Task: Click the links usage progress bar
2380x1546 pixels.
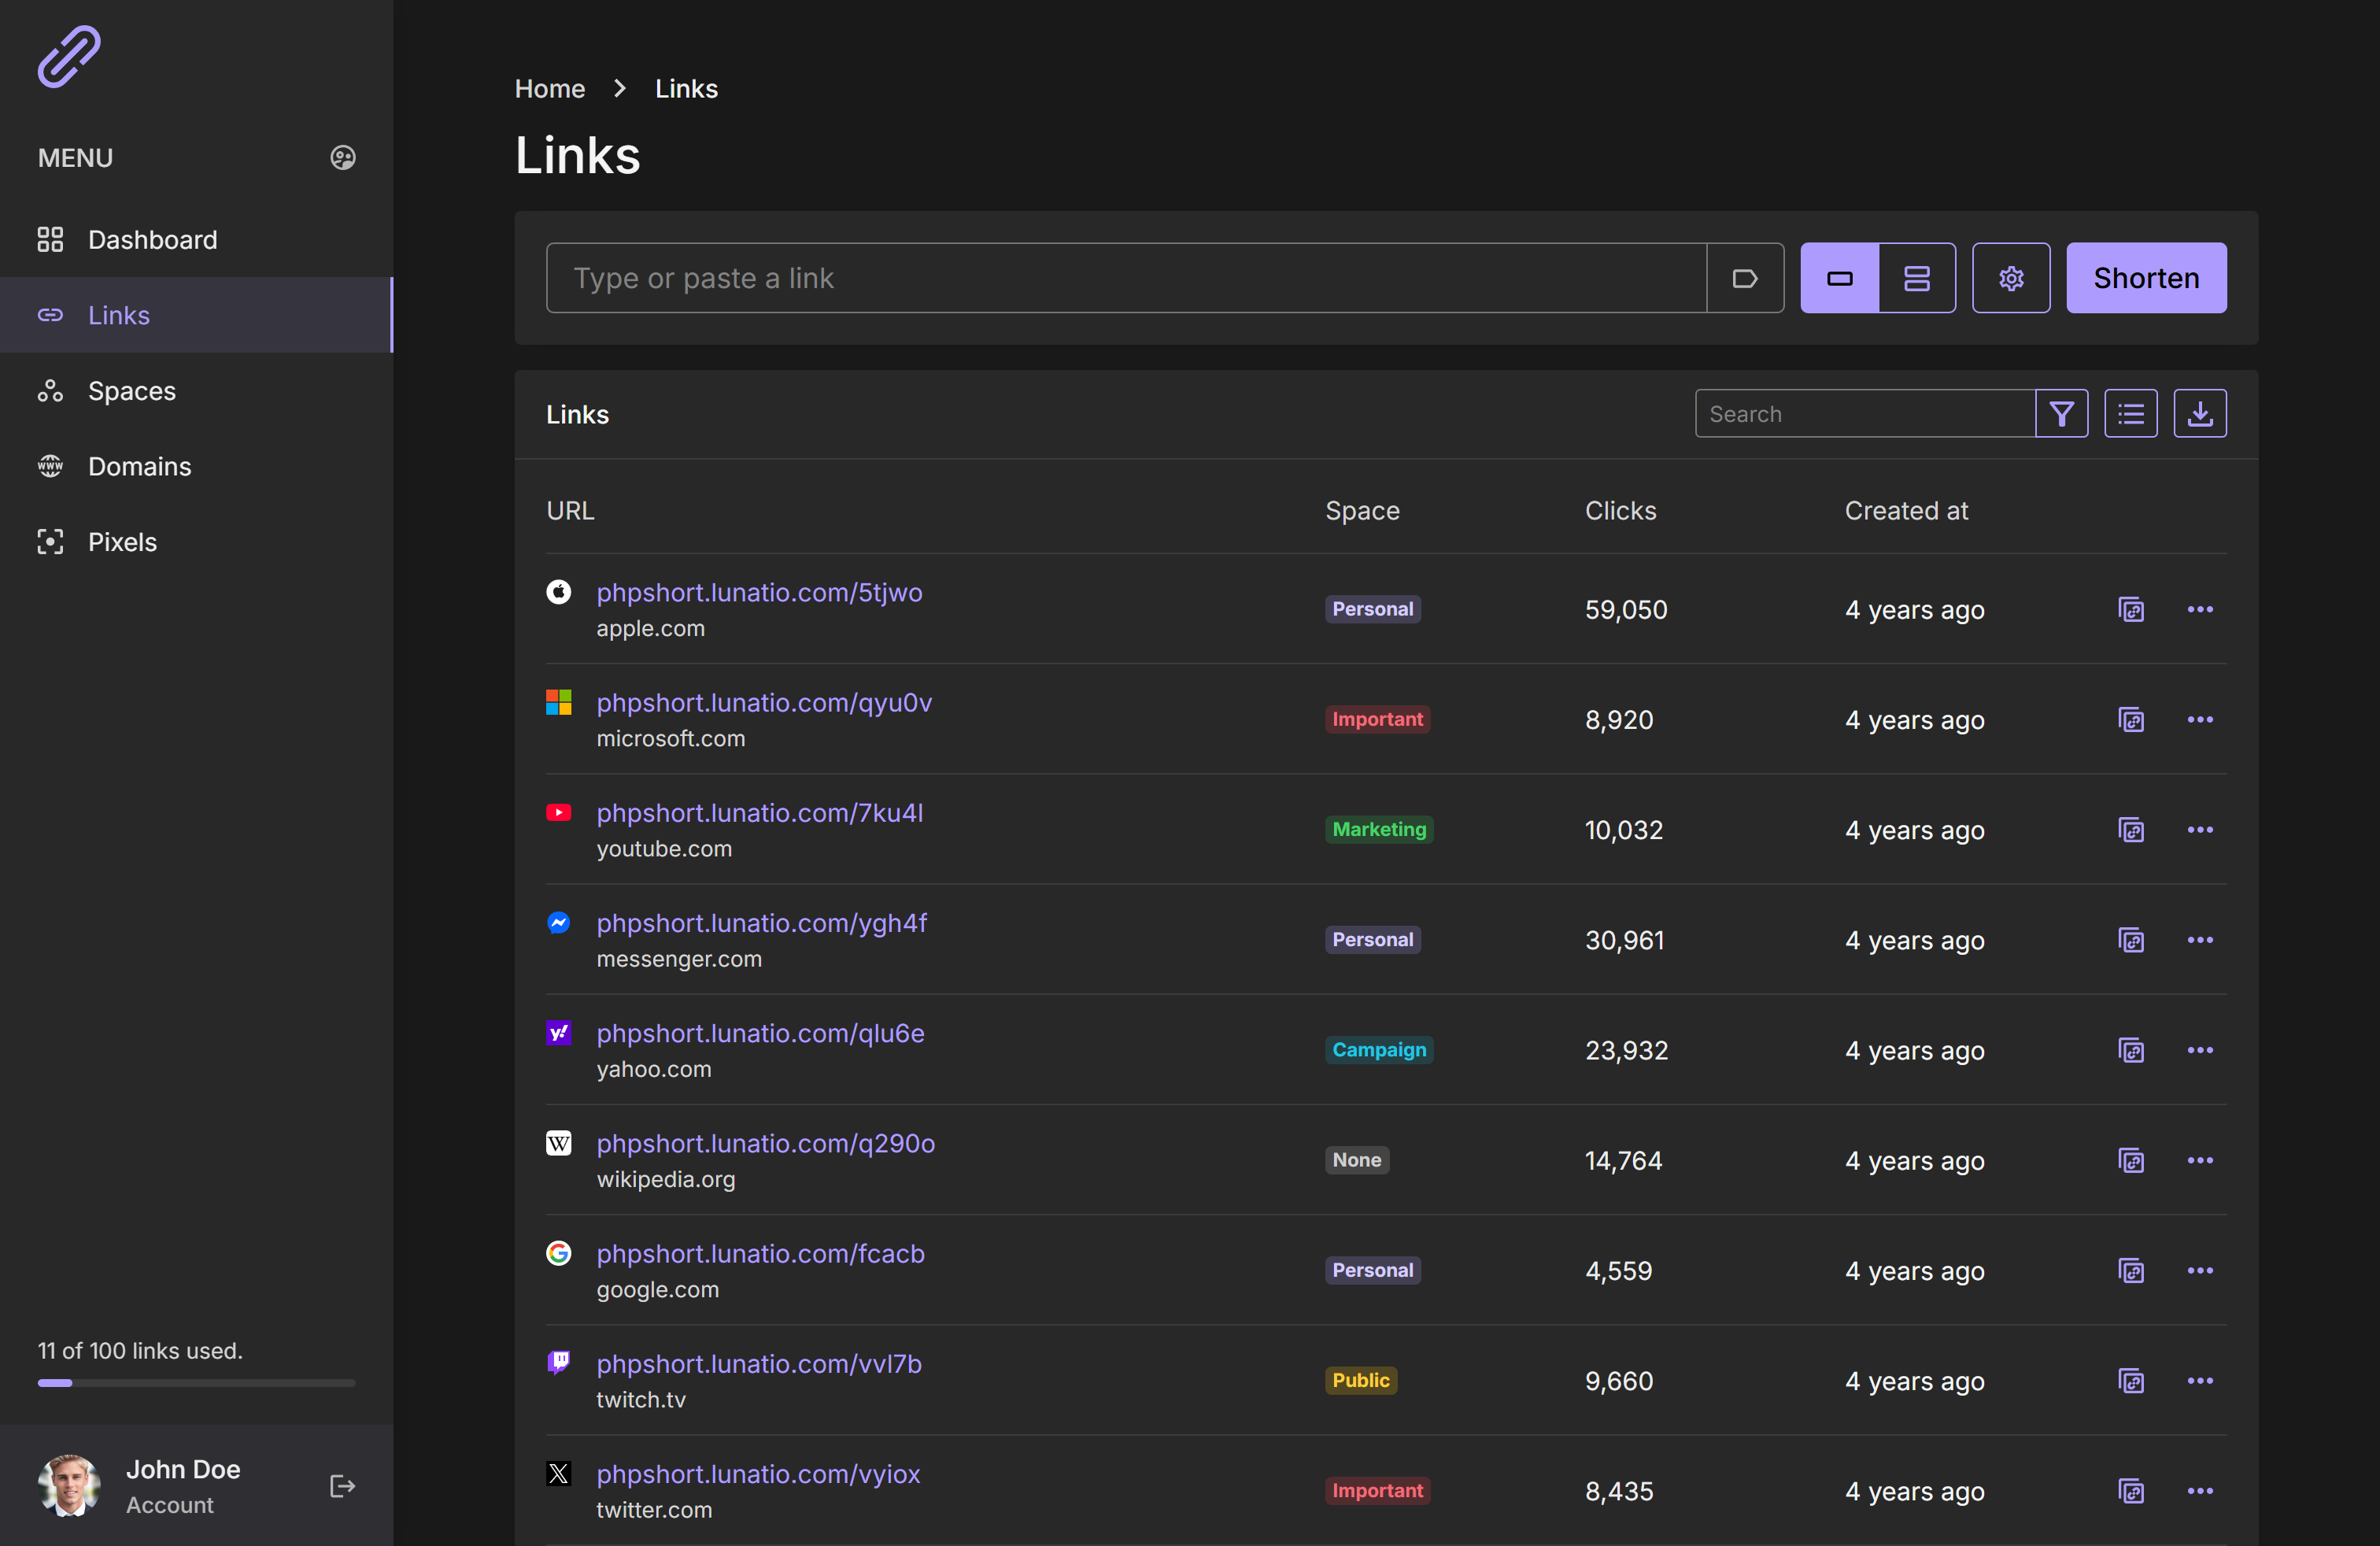Action: click(196, 1383)
